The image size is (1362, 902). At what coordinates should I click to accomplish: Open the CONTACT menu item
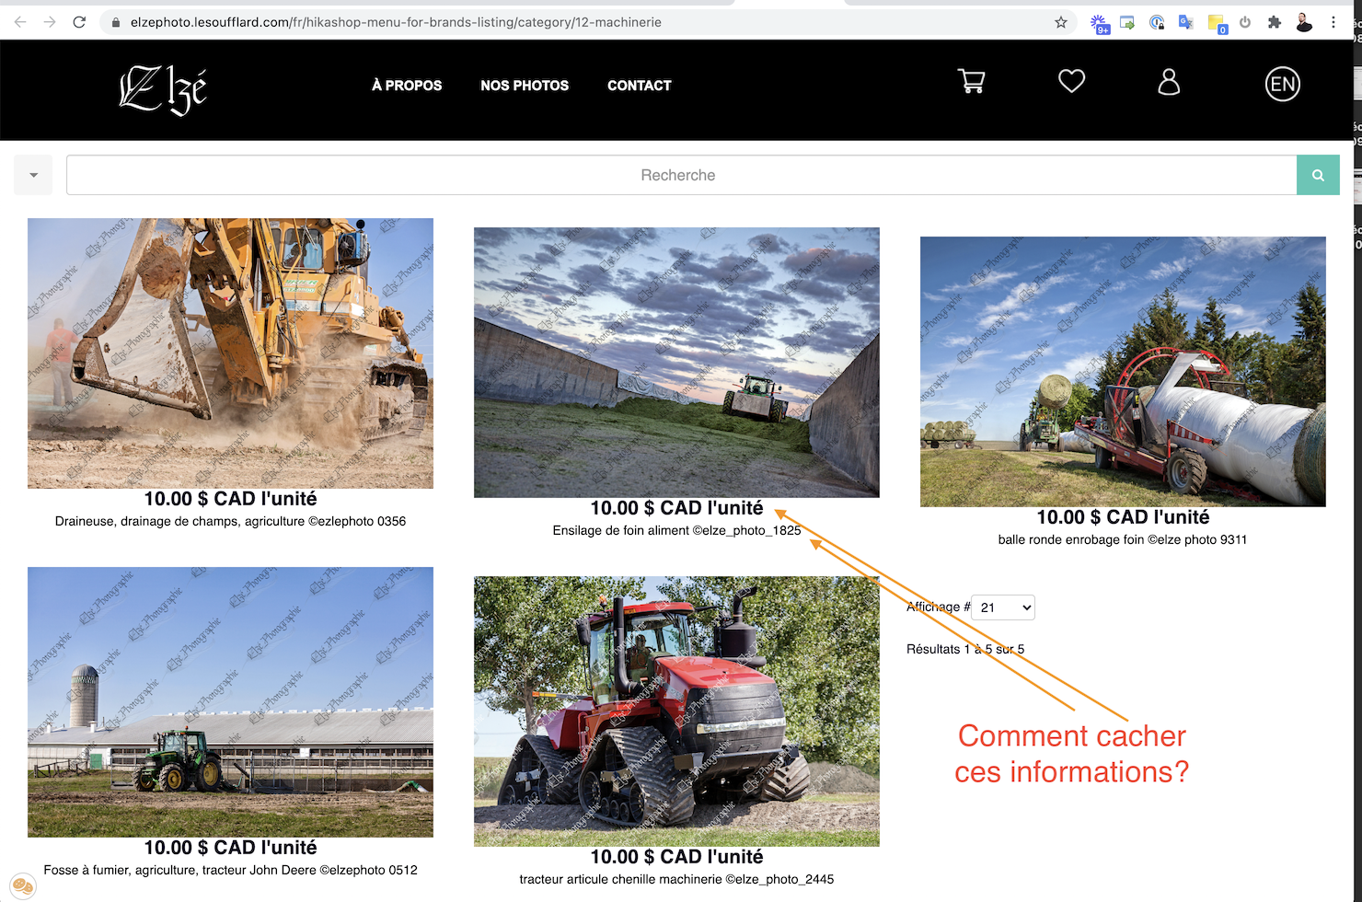coord(640,86)
